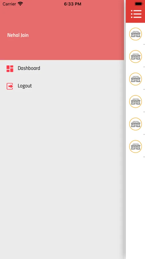This screenshot has height=259, width=145.
Task: Choose the Logout menu item
Action: (x=62, y=86)
